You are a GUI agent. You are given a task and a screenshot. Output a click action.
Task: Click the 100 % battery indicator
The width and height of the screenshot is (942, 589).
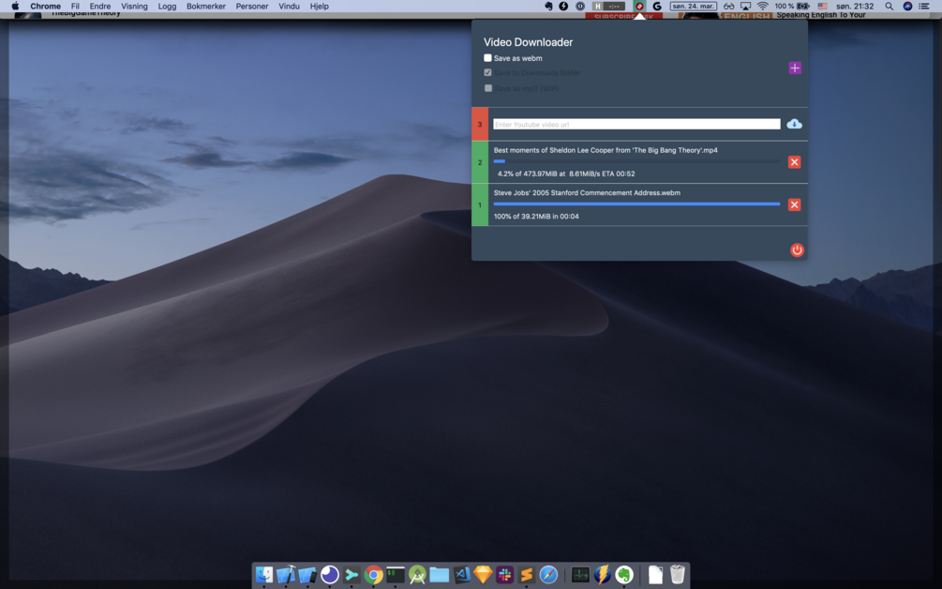point(792,6)
